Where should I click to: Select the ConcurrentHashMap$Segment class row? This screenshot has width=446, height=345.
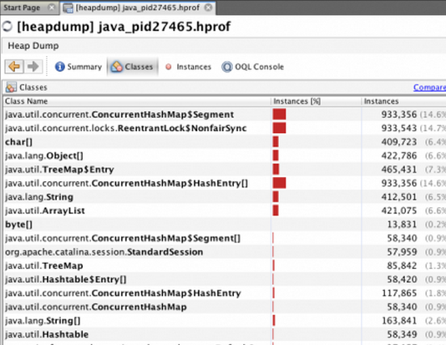225,114
